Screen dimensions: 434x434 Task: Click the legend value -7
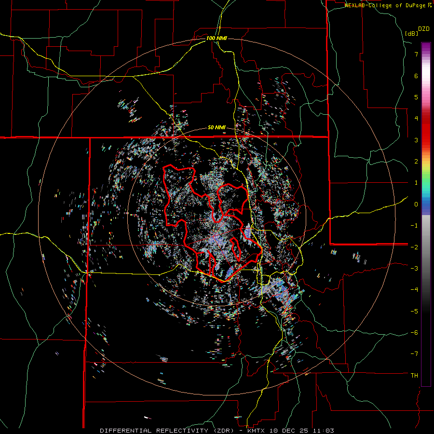[414, 354]
